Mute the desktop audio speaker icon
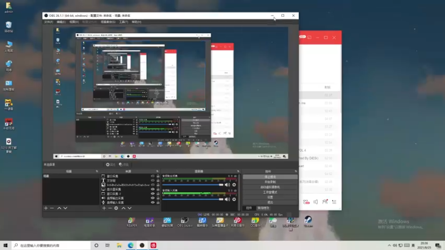 (228, 185)
